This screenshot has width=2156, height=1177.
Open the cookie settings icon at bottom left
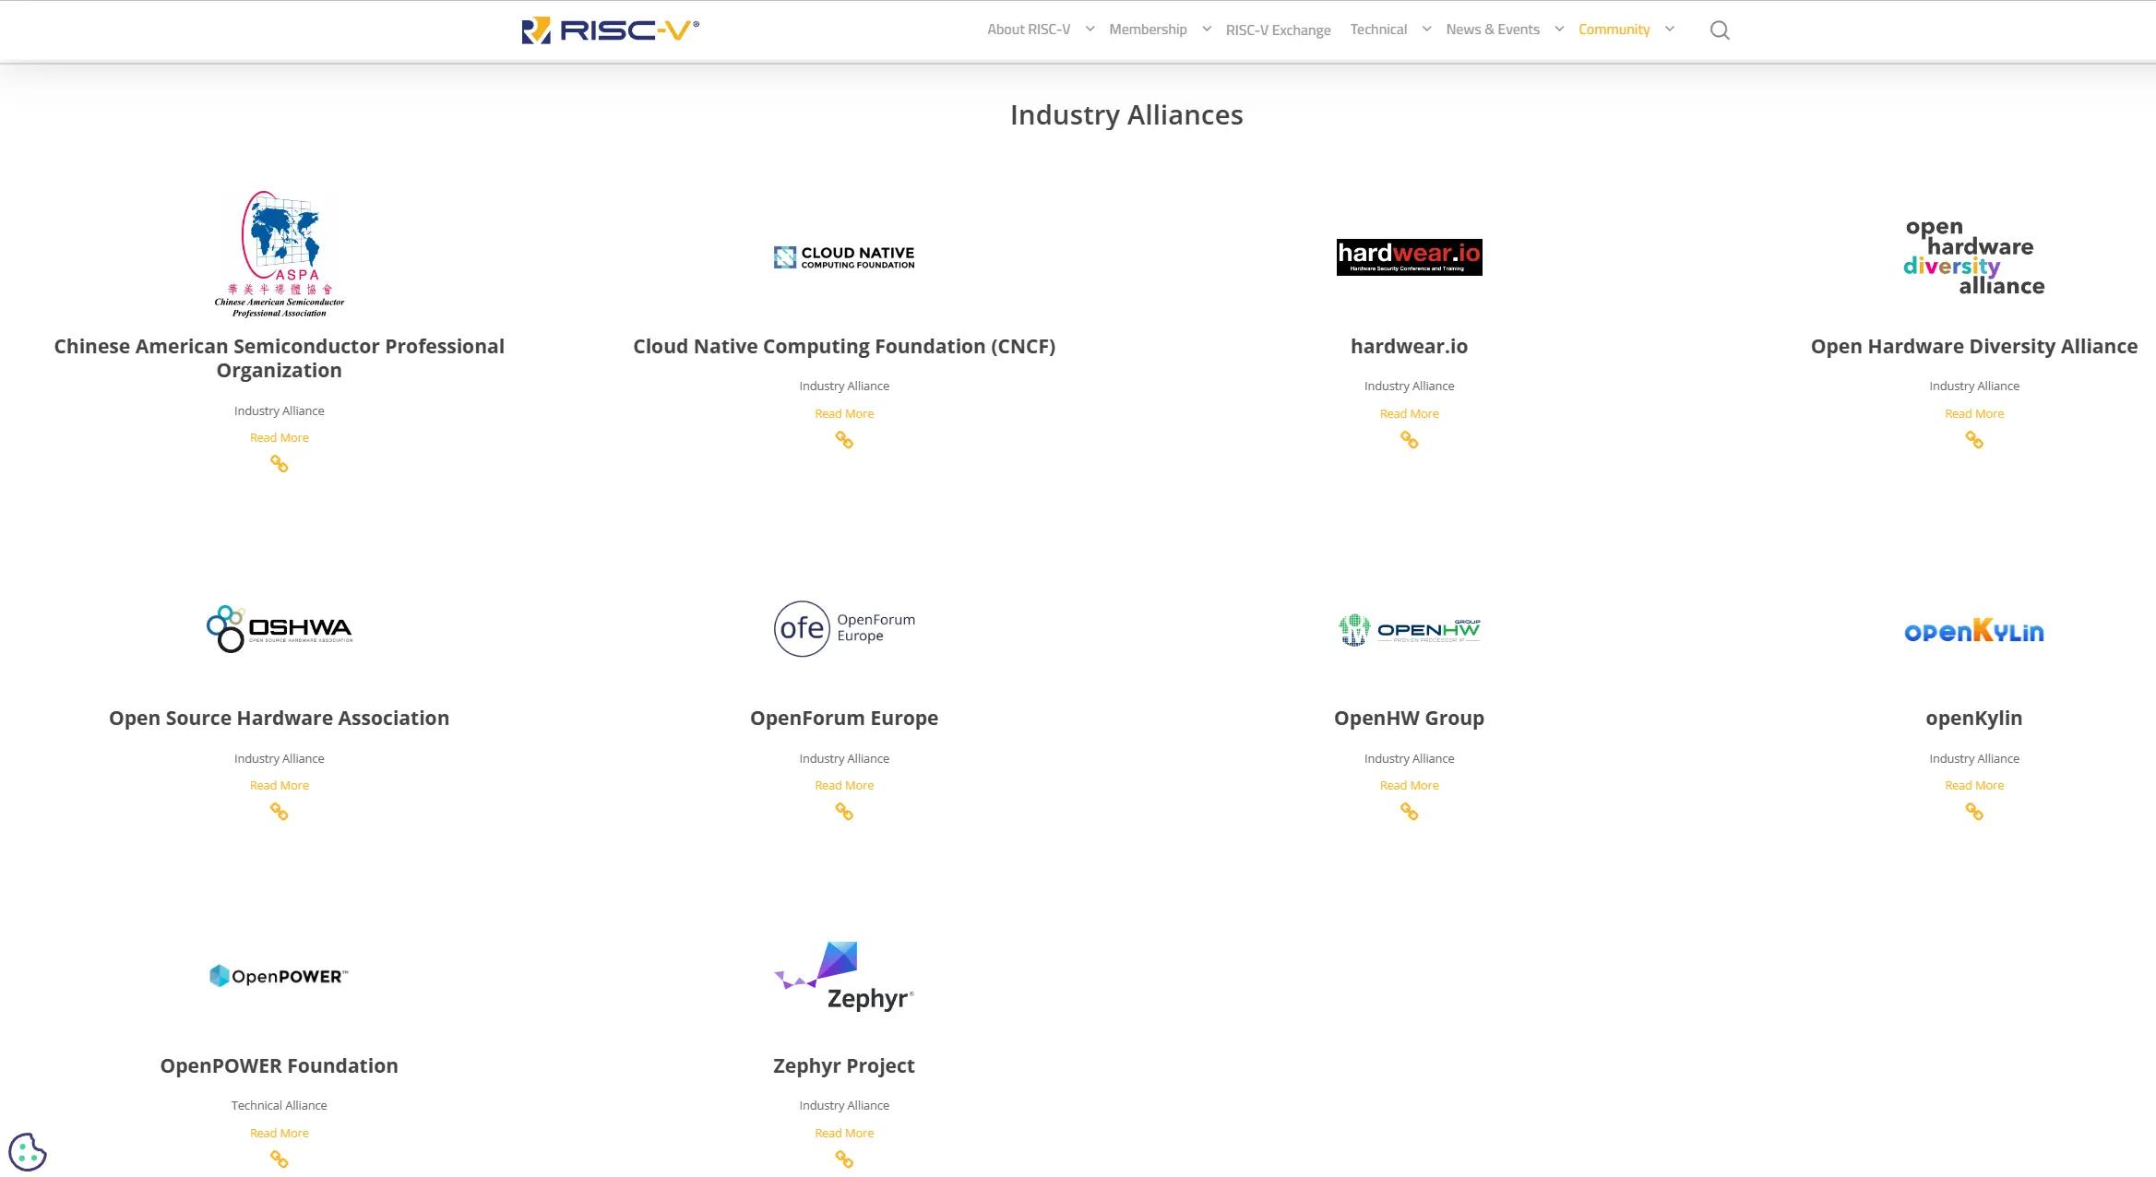coord(29,1150)
